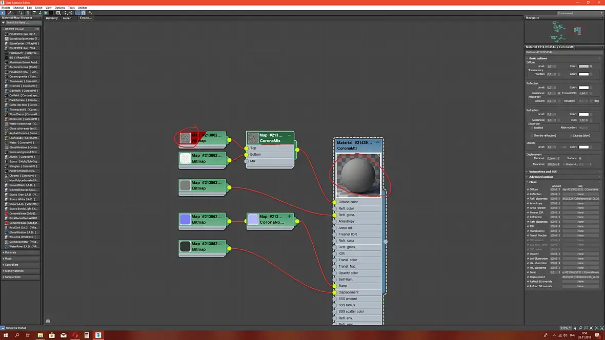This screenshot has height=340, width=605.
Task: Lay out all nodes icon
Action: coord(65,13)
